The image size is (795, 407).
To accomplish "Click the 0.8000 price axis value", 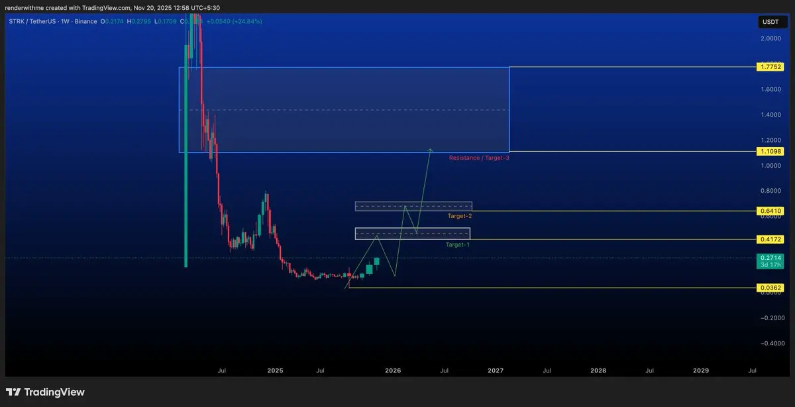I will click(x=772, y=191).
